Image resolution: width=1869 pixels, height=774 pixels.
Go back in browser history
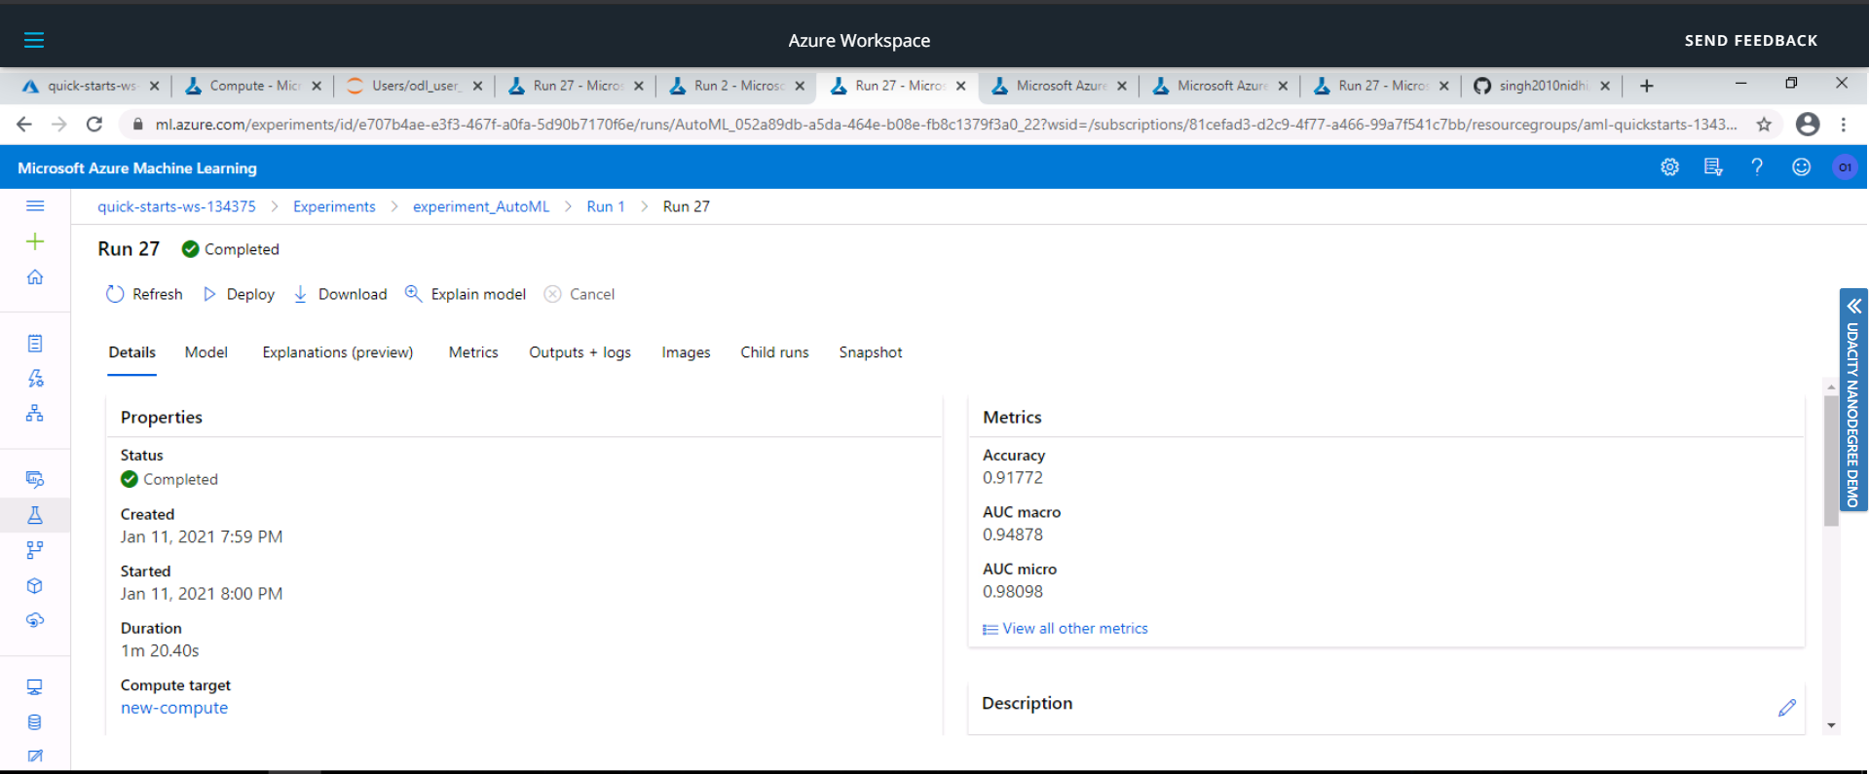[x=24, y=124]
